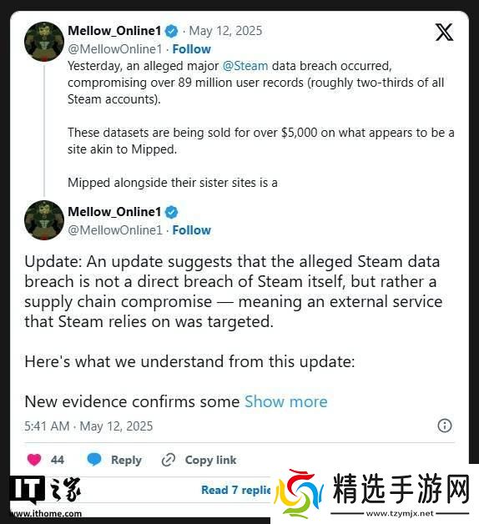Viewport: 479px width, 524px height.
Task: Click the Copy link text
Action: (210, 460)
